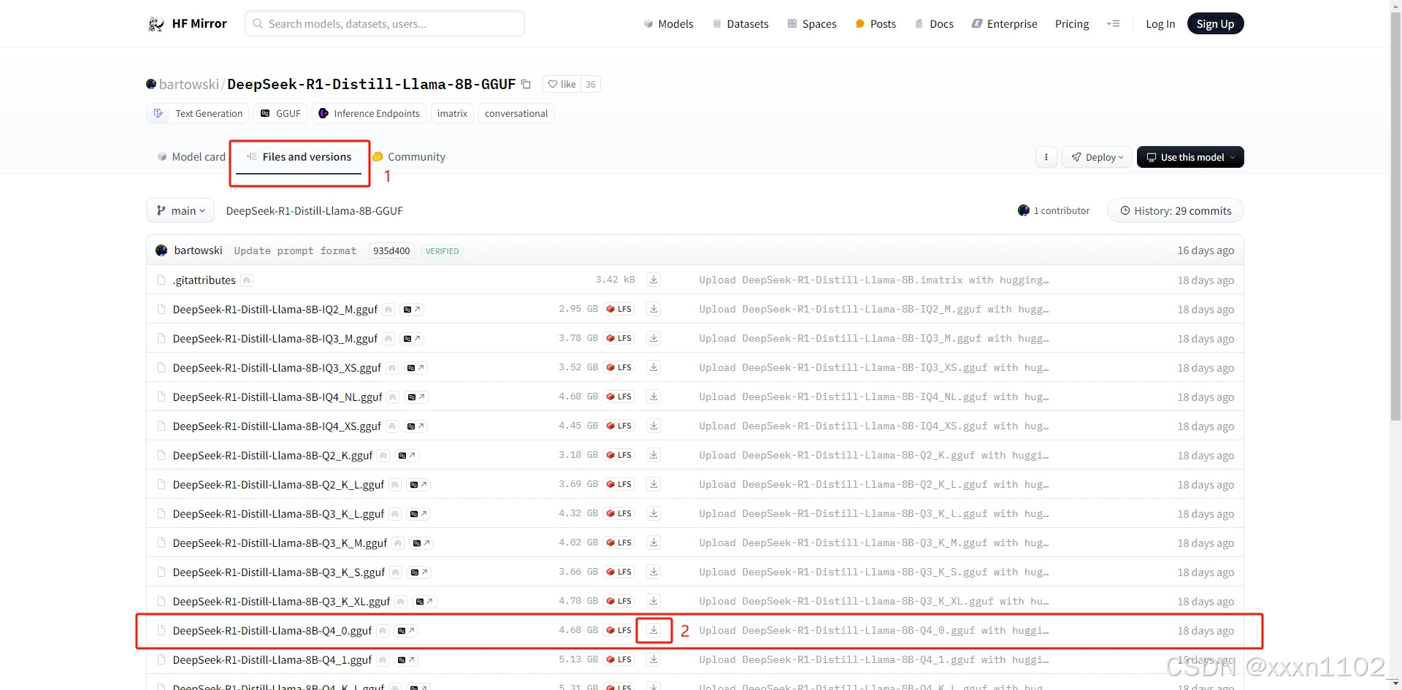Click the Sign Up button
Viewport: 1402px width, 690px height.
[1215, 23]
